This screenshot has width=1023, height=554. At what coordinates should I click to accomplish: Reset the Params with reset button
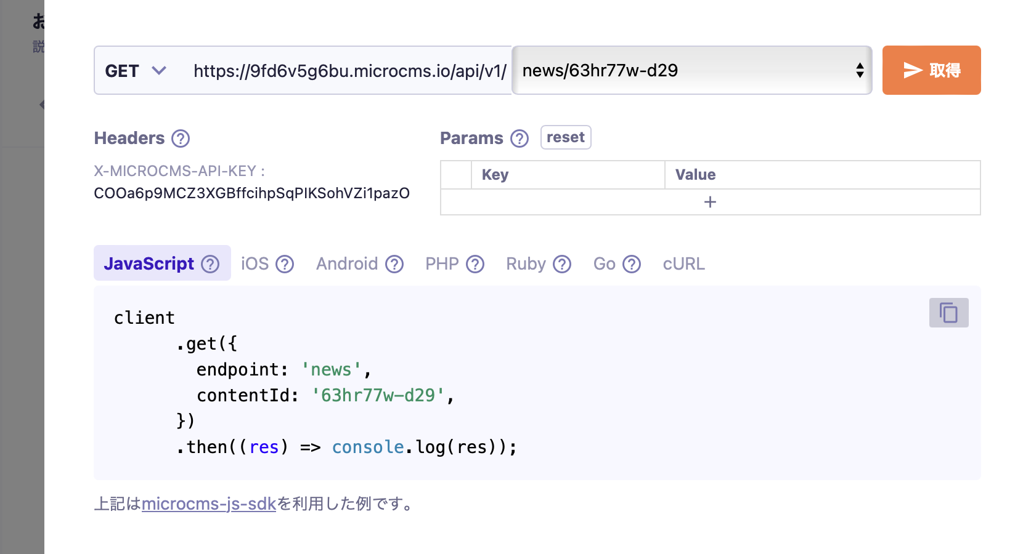tap(565, 137)
